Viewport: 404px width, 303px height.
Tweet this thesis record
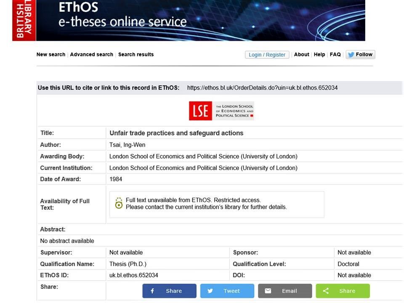(x=227, y=291)
